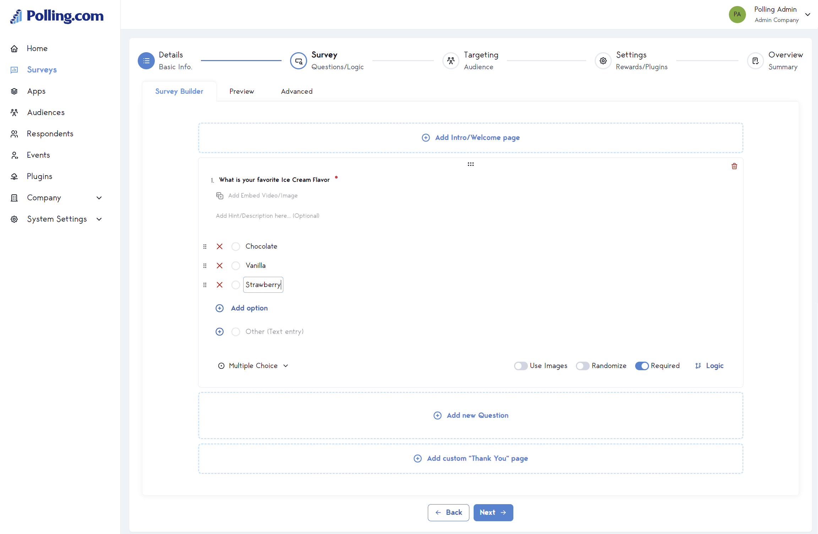Click the drag handle icon on Strawberry option

coord(204,285)
